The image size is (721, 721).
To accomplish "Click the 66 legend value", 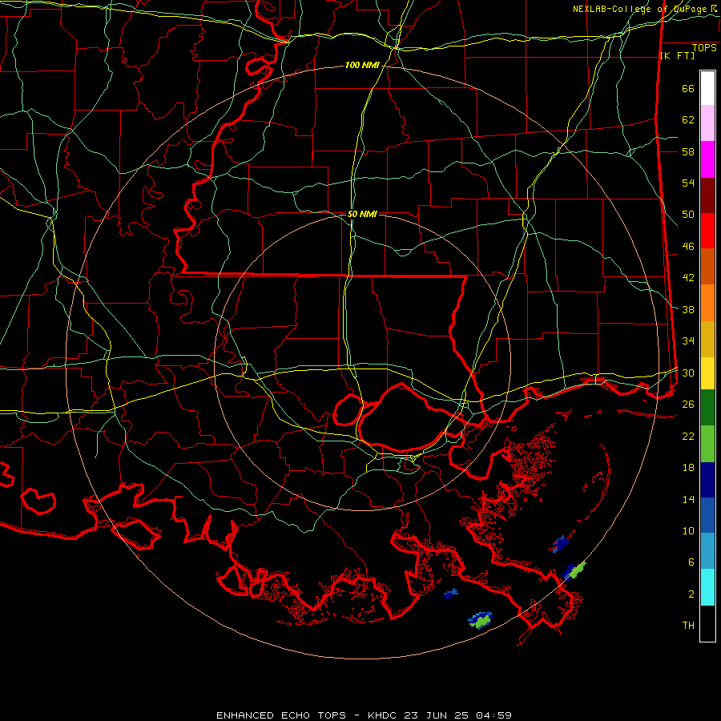I will coord(688,89).
